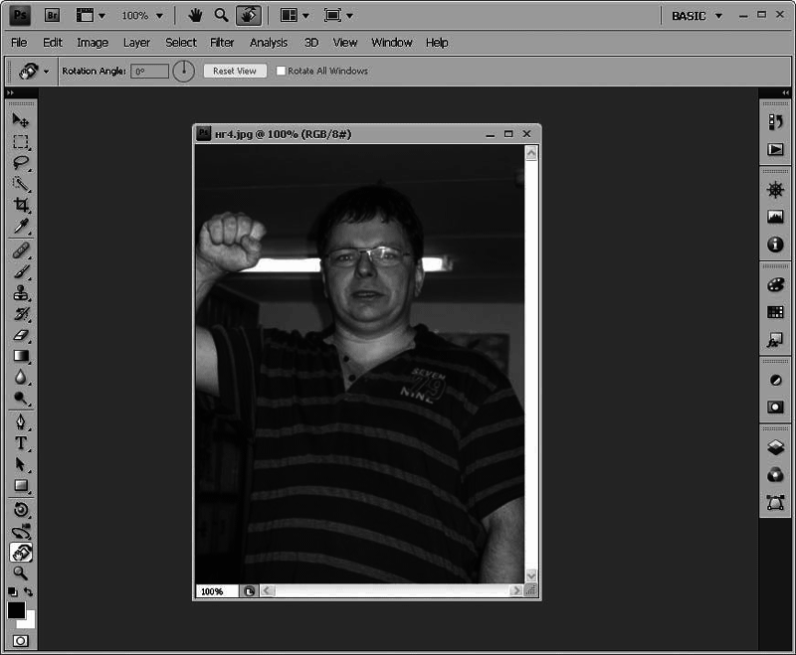Viewport: 796px width, 655px height.
Task: Enable the Rotate All Windows checkbox
Action: (x=280, y=71)
